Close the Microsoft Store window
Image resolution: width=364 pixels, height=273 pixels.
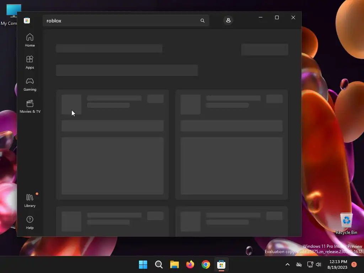pyautogui.click(x=293, y=17)
